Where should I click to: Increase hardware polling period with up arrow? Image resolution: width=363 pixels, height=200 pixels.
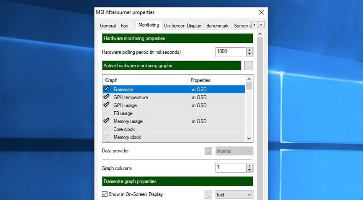pos(249,50)
